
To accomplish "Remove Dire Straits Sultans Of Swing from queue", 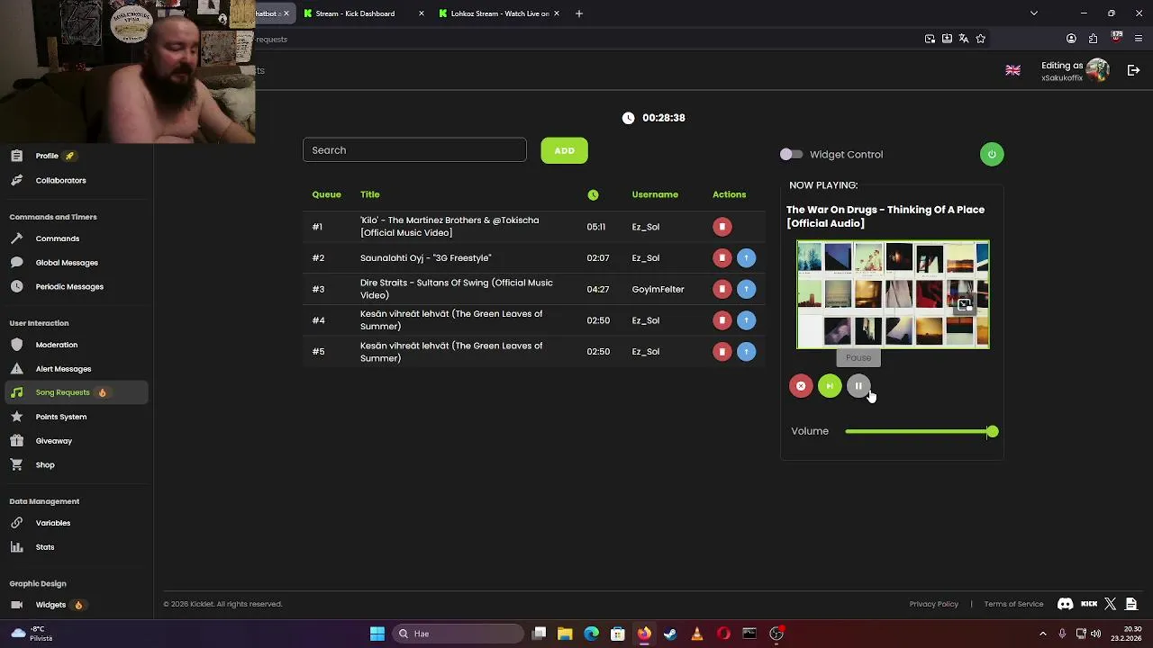I will coord(722,289).
